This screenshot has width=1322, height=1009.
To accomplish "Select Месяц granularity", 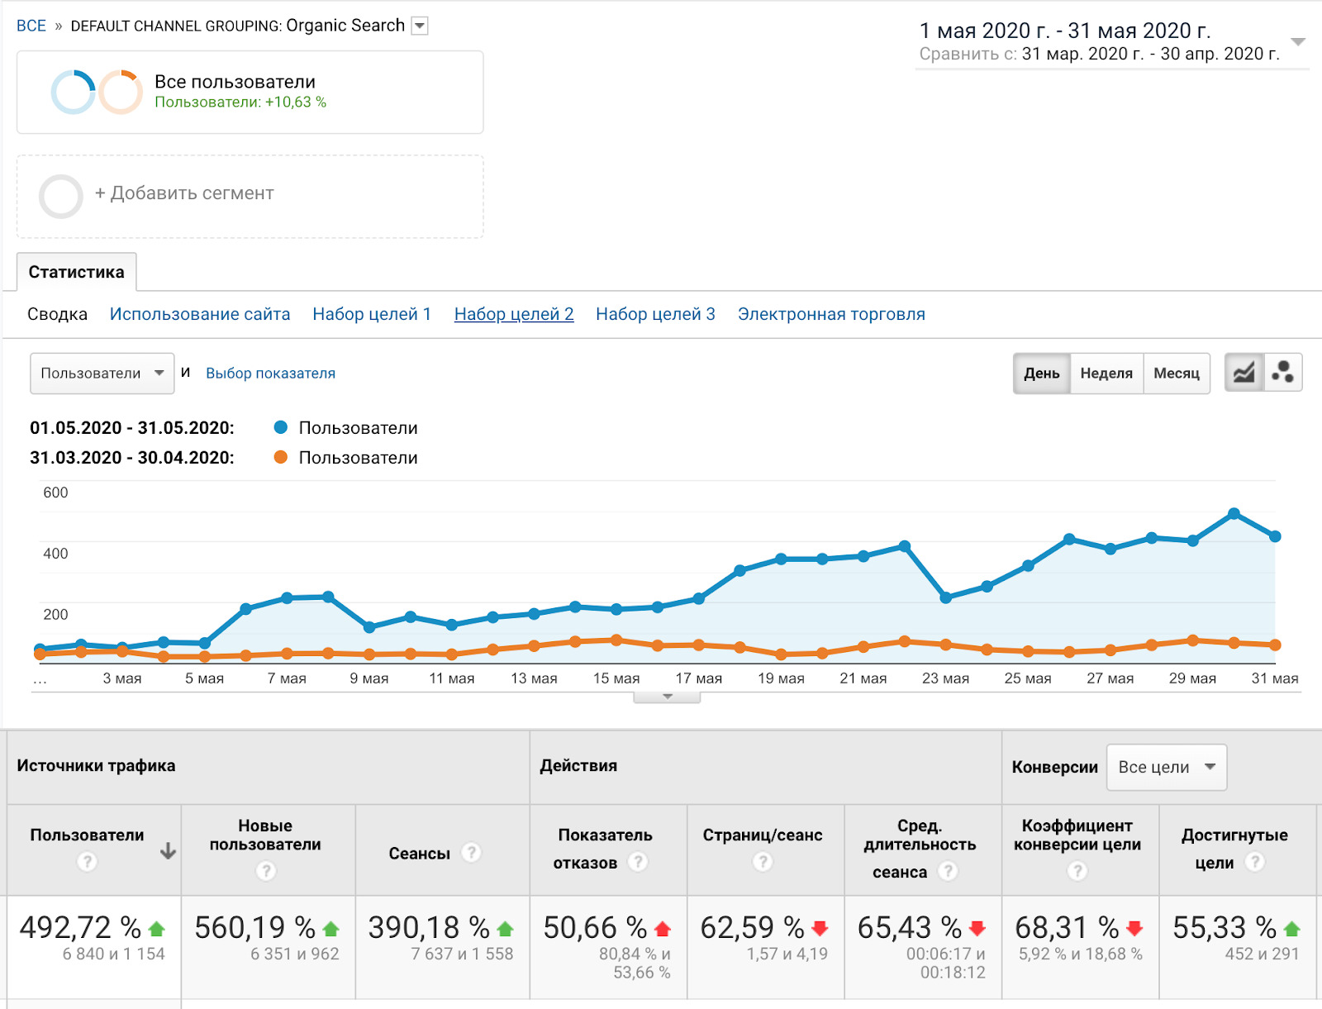I will tap(1177, 373).
